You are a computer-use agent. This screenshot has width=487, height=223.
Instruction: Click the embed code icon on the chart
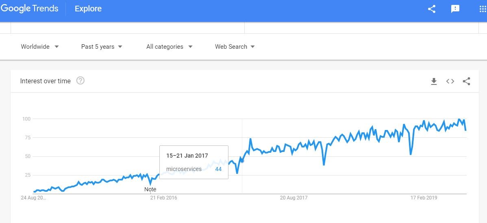(x=450, y=81)
